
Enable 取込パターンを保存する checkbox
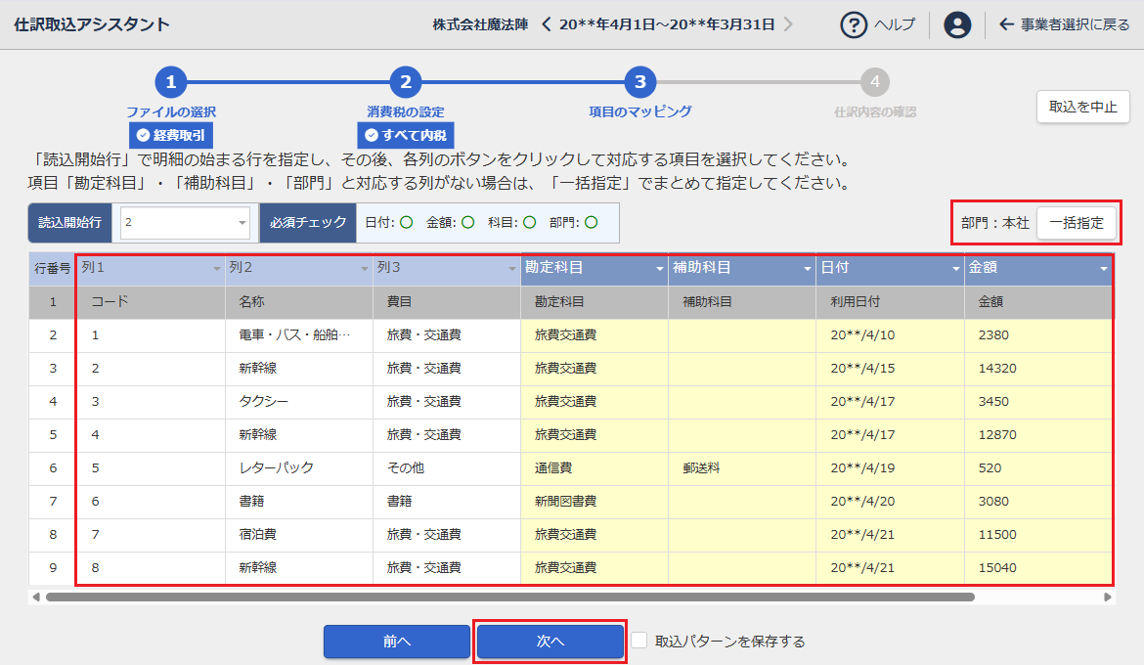coord(639,641)
